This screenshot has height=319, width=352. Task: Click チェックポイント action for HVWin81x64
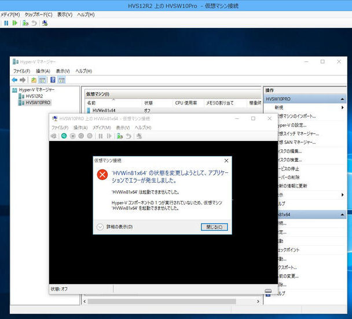(x=289, y=250)
